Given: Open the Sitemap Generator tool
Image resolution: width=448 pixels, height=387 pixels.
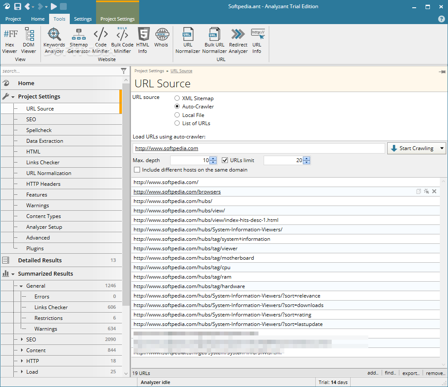Looking at the screenshot, I should click(78, 41).
